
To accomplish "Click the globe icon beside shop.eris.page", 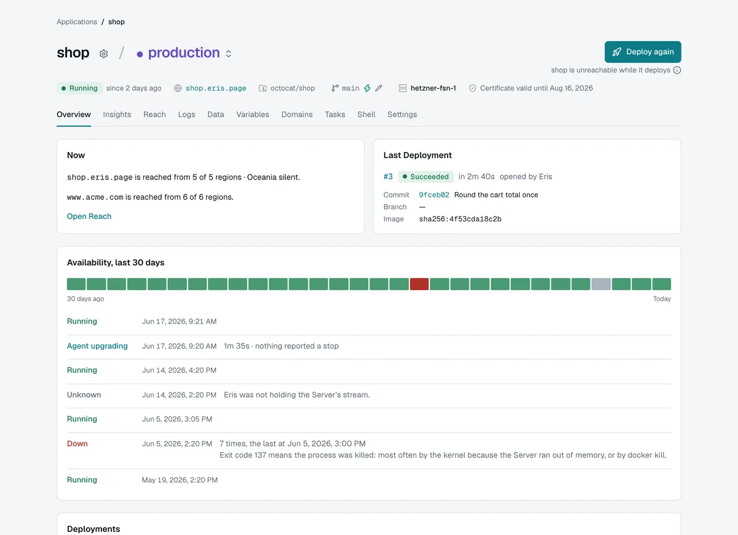I will click(178, 88).
